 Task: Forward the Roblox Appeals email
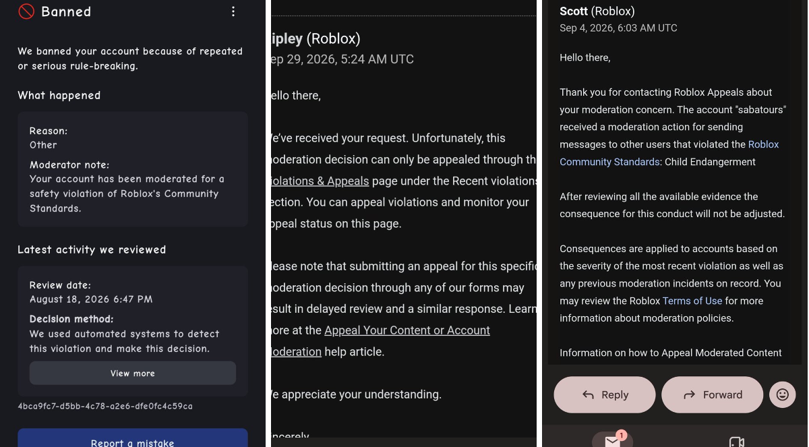tap(712, 394)
